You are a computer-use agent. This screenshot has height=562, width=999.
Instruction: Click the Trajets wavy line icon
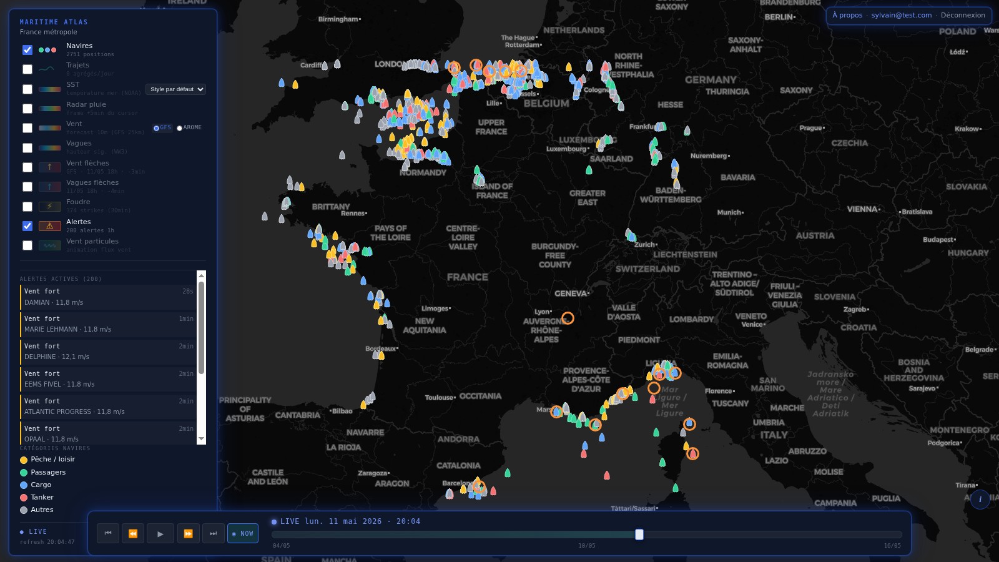coord(47,69)
